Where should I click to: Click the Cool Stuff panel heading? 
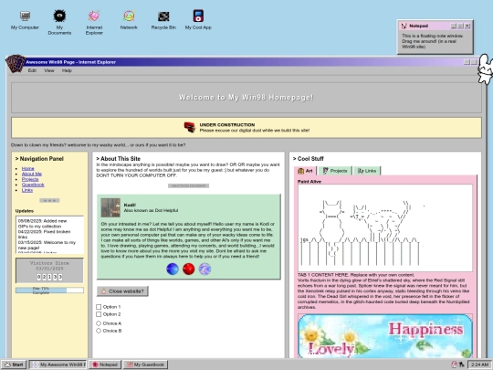[x=309, y=159]
